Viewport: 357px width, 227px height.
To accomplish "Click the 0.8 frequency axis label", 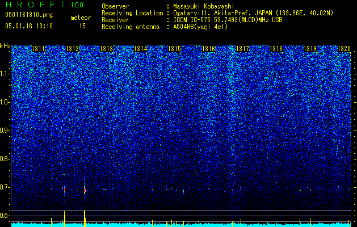I will tap(5, 159).
